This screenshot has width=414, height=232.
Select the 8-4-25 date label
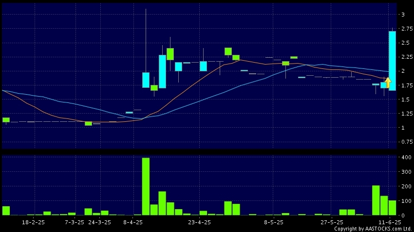coord(133,222)
